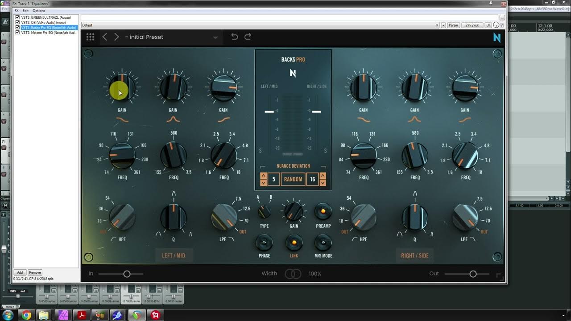Click the LEFT / MID section button
571x321 pixels.
click(x=174, y=255)
